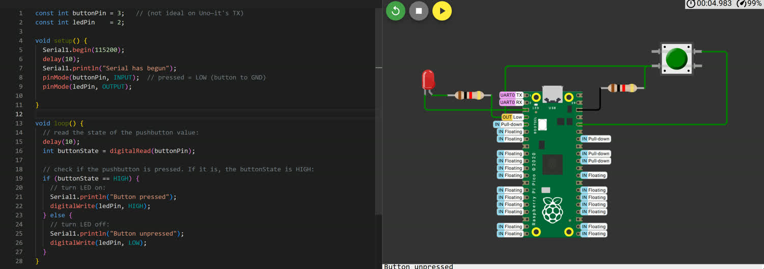Click the UART0 TX pin label

pyautogui.click(x=511, y=95)
